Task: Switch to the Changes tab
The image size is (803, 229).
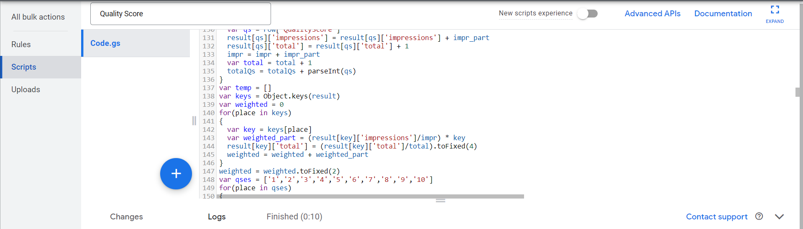Action: click(x=126, y=216)
